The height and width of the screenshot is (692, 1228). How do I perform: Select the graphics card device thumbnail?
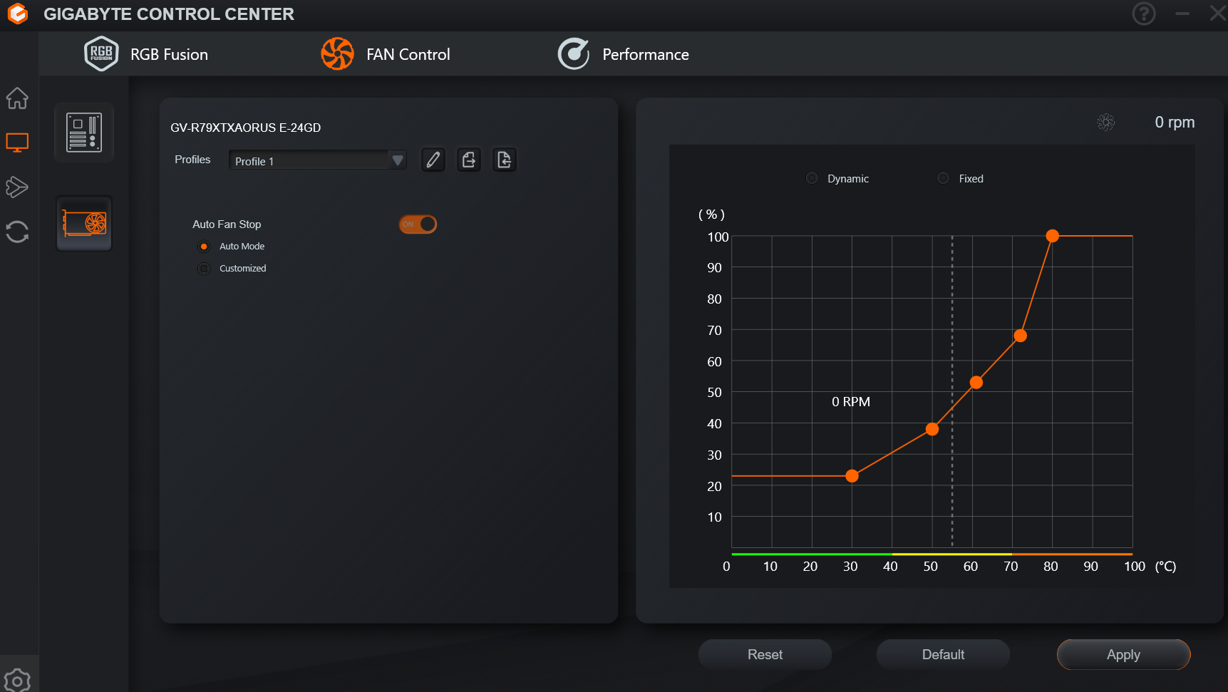(84, 223)
